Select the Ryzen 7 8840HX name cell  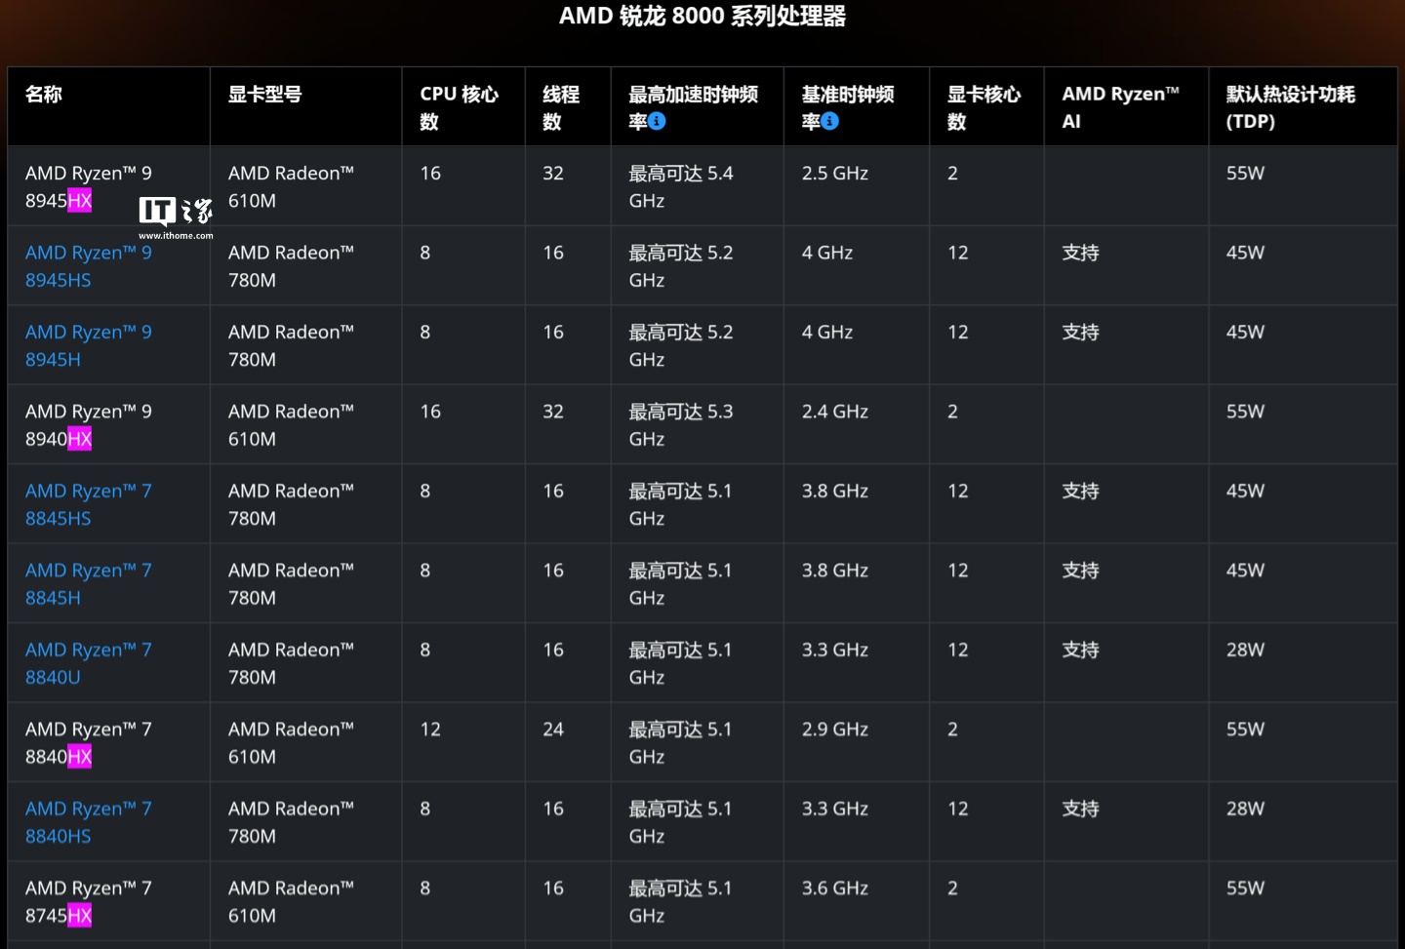pyautogui.click(x=108, y=742)
